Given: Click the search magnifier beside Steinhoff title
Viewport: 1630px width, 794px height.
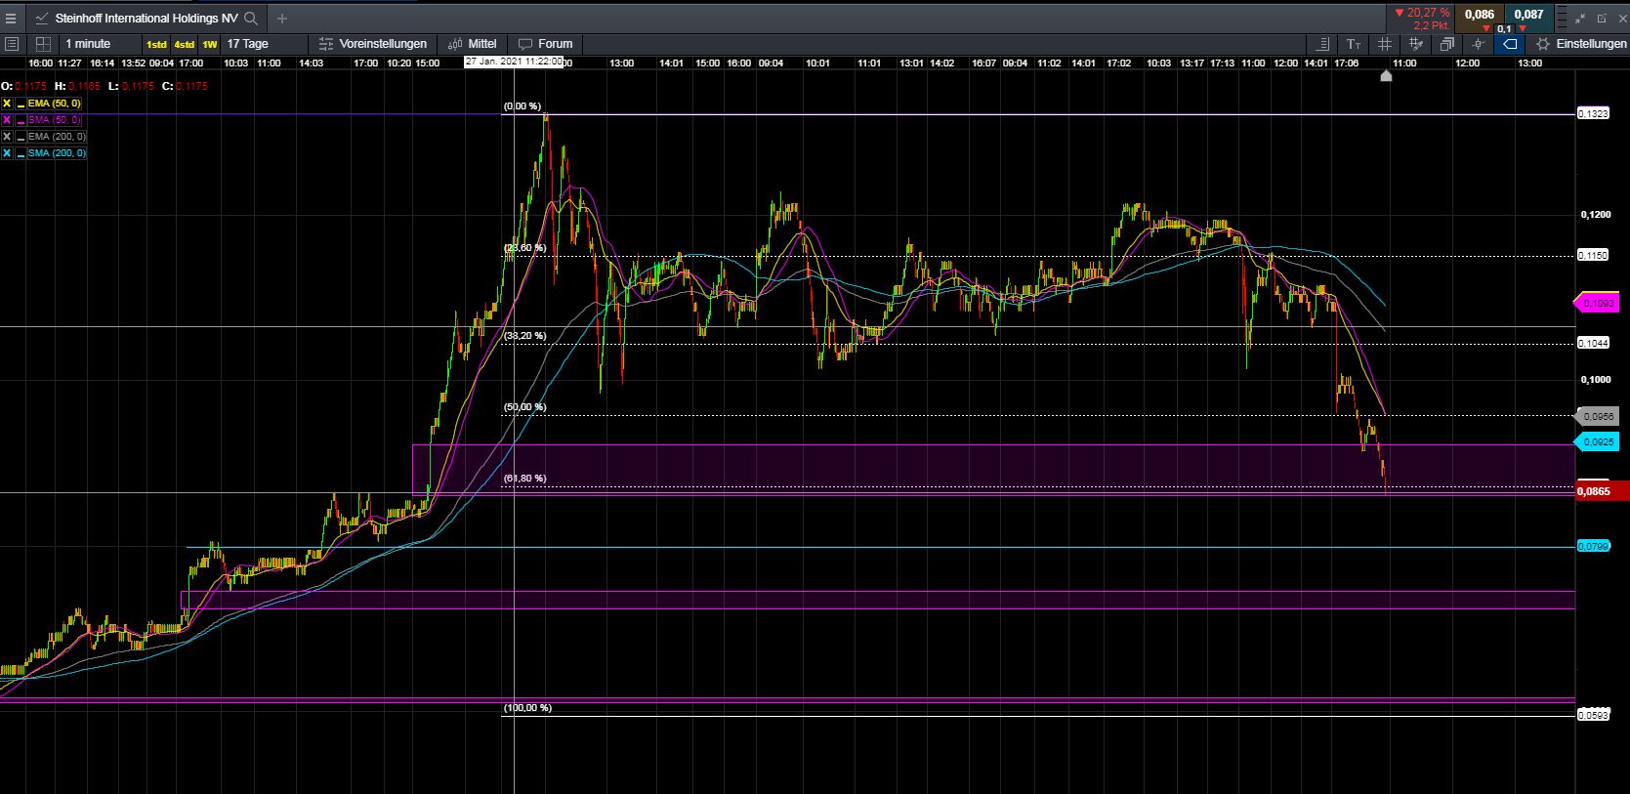Looking at the screenshot, I should [x=251, y=18].
